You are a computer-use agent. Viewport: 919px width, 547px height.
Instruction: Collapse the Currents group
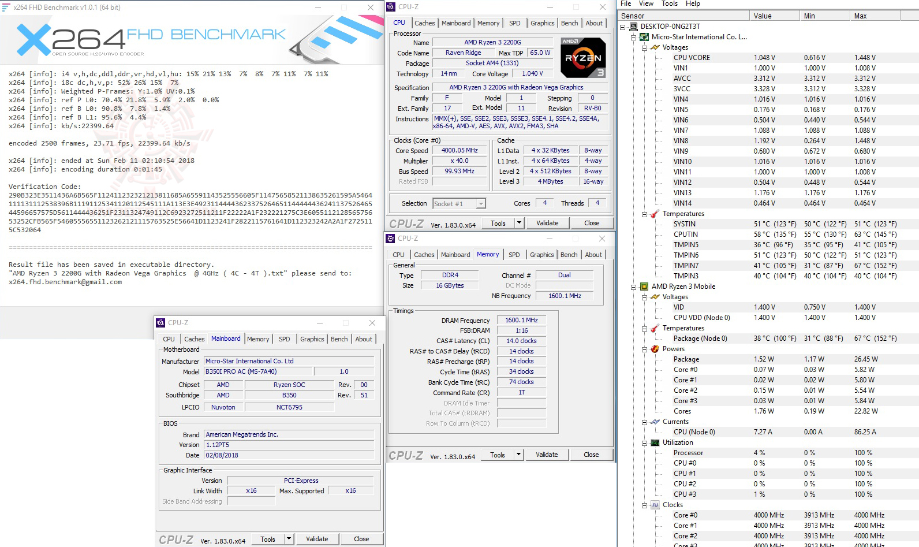click(645, 422)
